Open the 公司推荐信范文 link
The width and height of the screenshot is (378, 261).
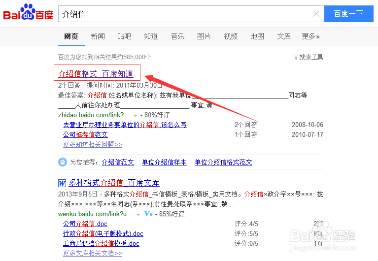(85, 134)
